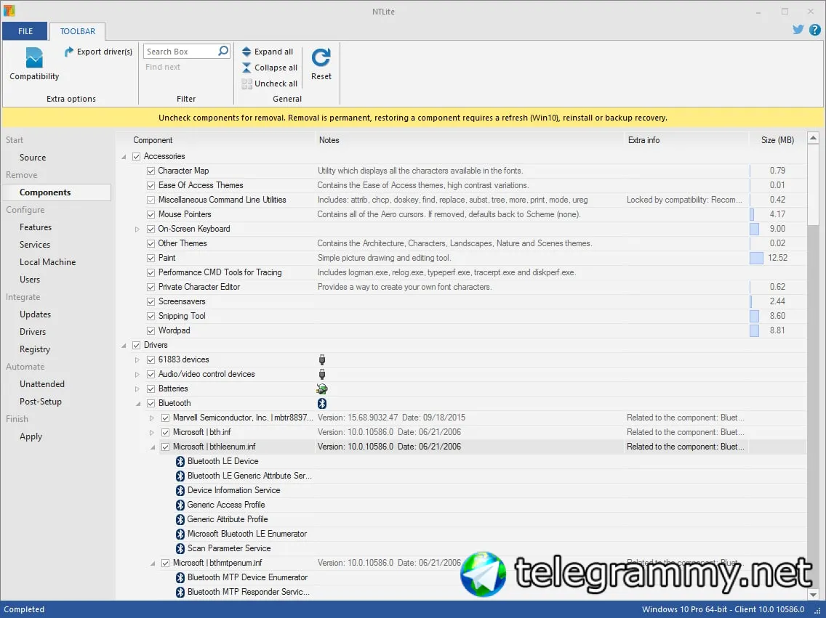Click Generic Attribute Profile Bluetooth icon
The width and height of the screenshot is (826, 618).
click(x=180, y=520)
